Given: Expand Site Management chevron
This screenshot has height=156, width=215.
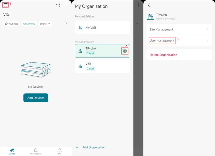Looking at the screenshot, I should pyautogui.click(x=207, y=30).
